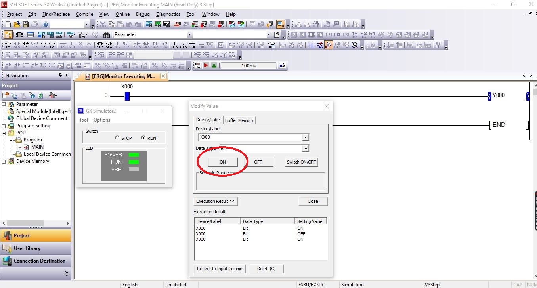The height and width of the screenshot is (288, 537).
Task: Insert application instruction with F8 icon
Action: [52, 45]
